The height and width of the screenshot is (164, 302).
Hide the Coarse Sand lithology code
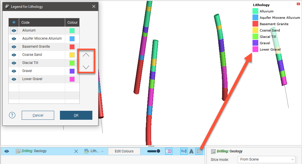[14, 55]
